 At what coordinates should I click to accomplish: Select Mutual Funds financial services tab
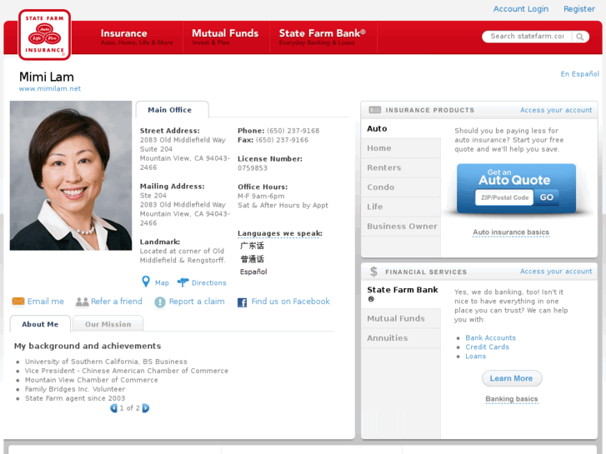pos(401,318)
